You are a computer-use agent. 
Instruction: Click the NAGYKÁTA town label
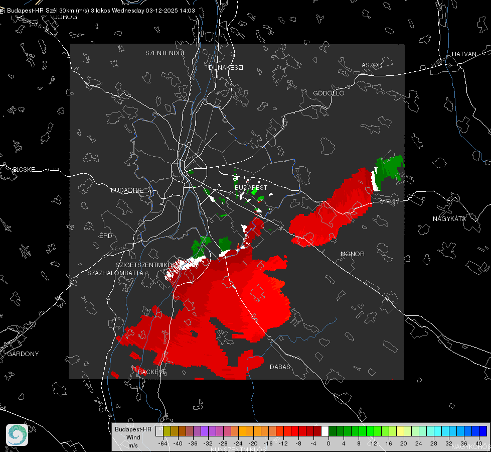pyautogui.click(x=449, y=219)
